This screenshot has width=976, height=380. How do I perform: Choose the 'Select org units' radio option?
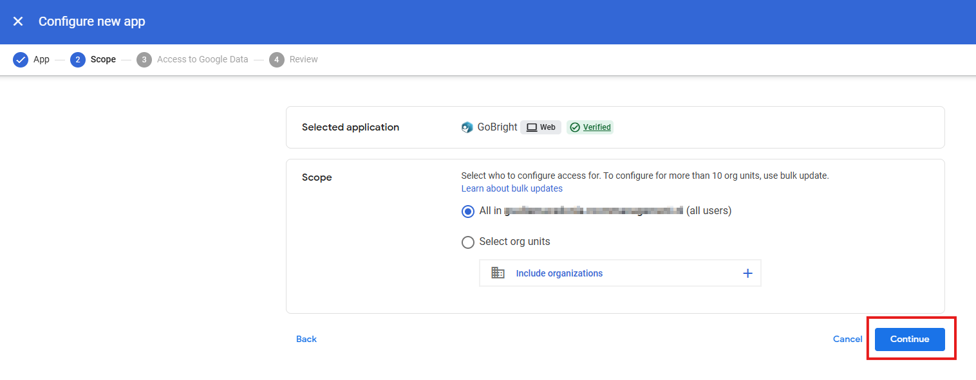coord(468,242)
